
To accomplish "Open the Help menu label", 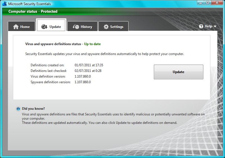I will point(208,26).
